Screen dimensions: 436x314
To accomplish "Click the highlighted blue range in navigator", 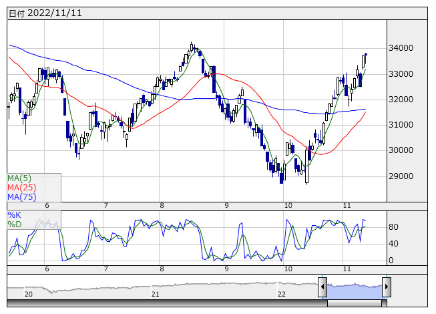I will click(x=355, y=291).
